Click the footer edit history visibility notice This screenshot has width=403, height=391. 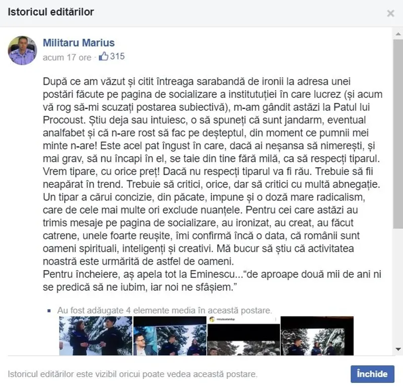pyautogui.click(x=132, y=374)
